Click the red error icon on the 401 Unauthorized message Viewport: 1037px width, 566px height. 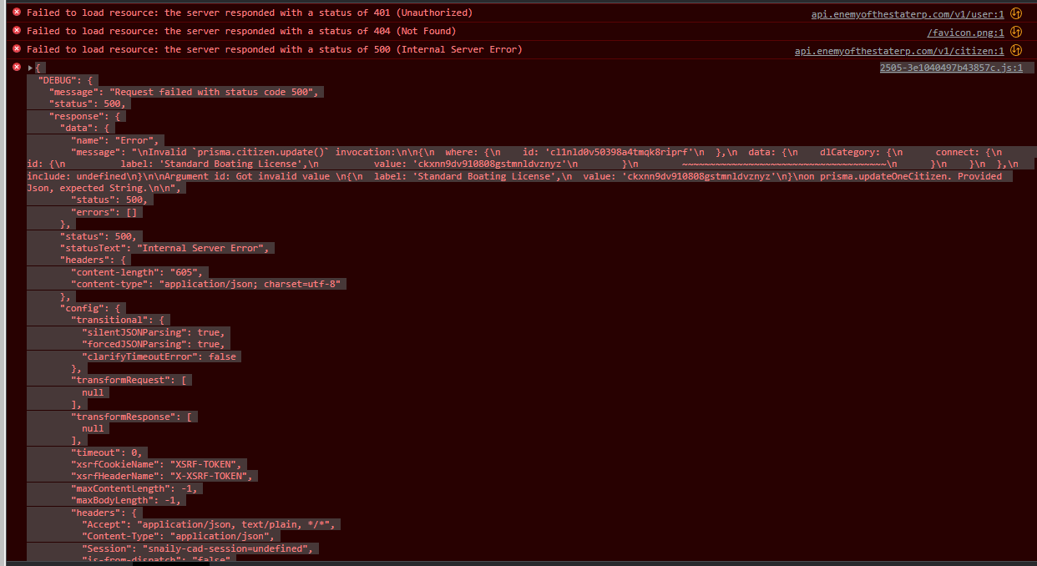(x=16, y=13)
